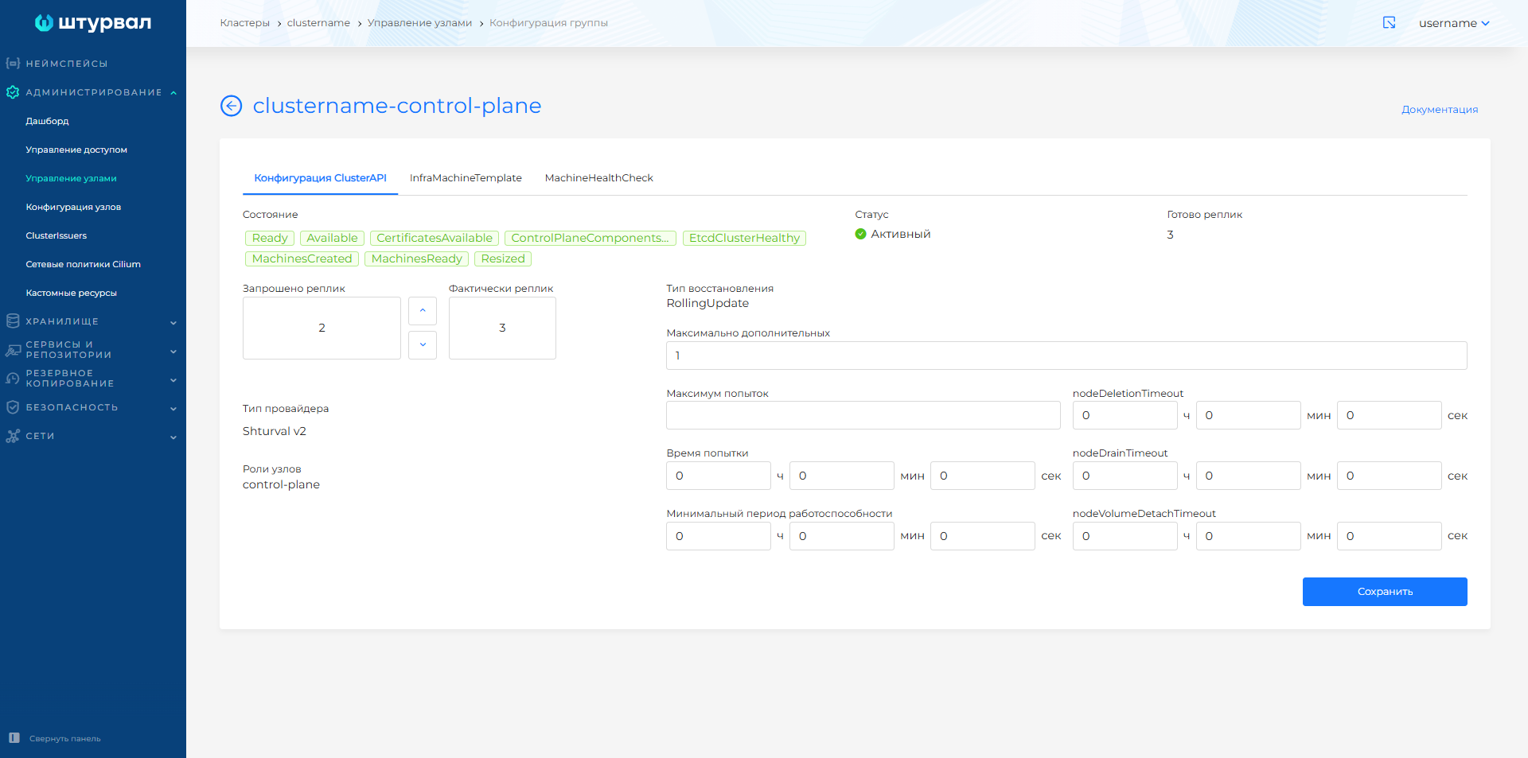Open the username dropdown menu
The height and width of the screenshot is (758, 1528).
pos(1453,23)
